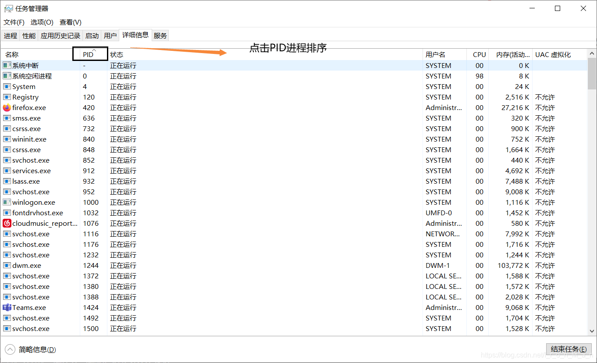Click the wininit.exe process icon
The image size is (597, 363).
7,139
